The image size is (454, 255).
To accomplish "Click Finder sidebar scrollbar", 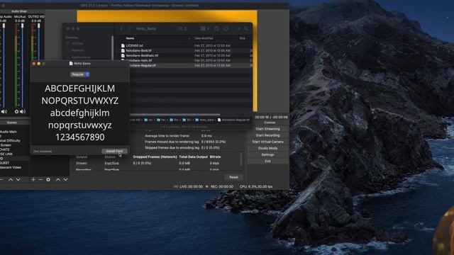I will pos(112,47).
